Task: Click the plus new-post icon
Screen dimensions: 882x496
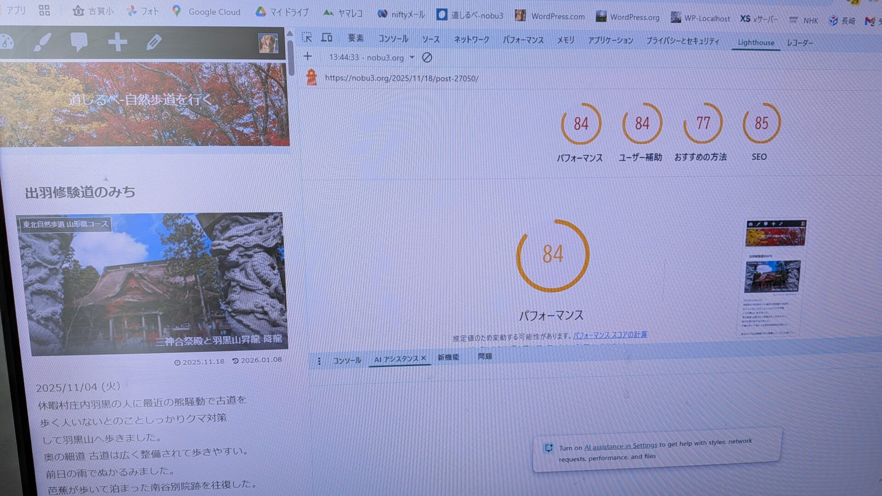Action: tap(117, 42)
